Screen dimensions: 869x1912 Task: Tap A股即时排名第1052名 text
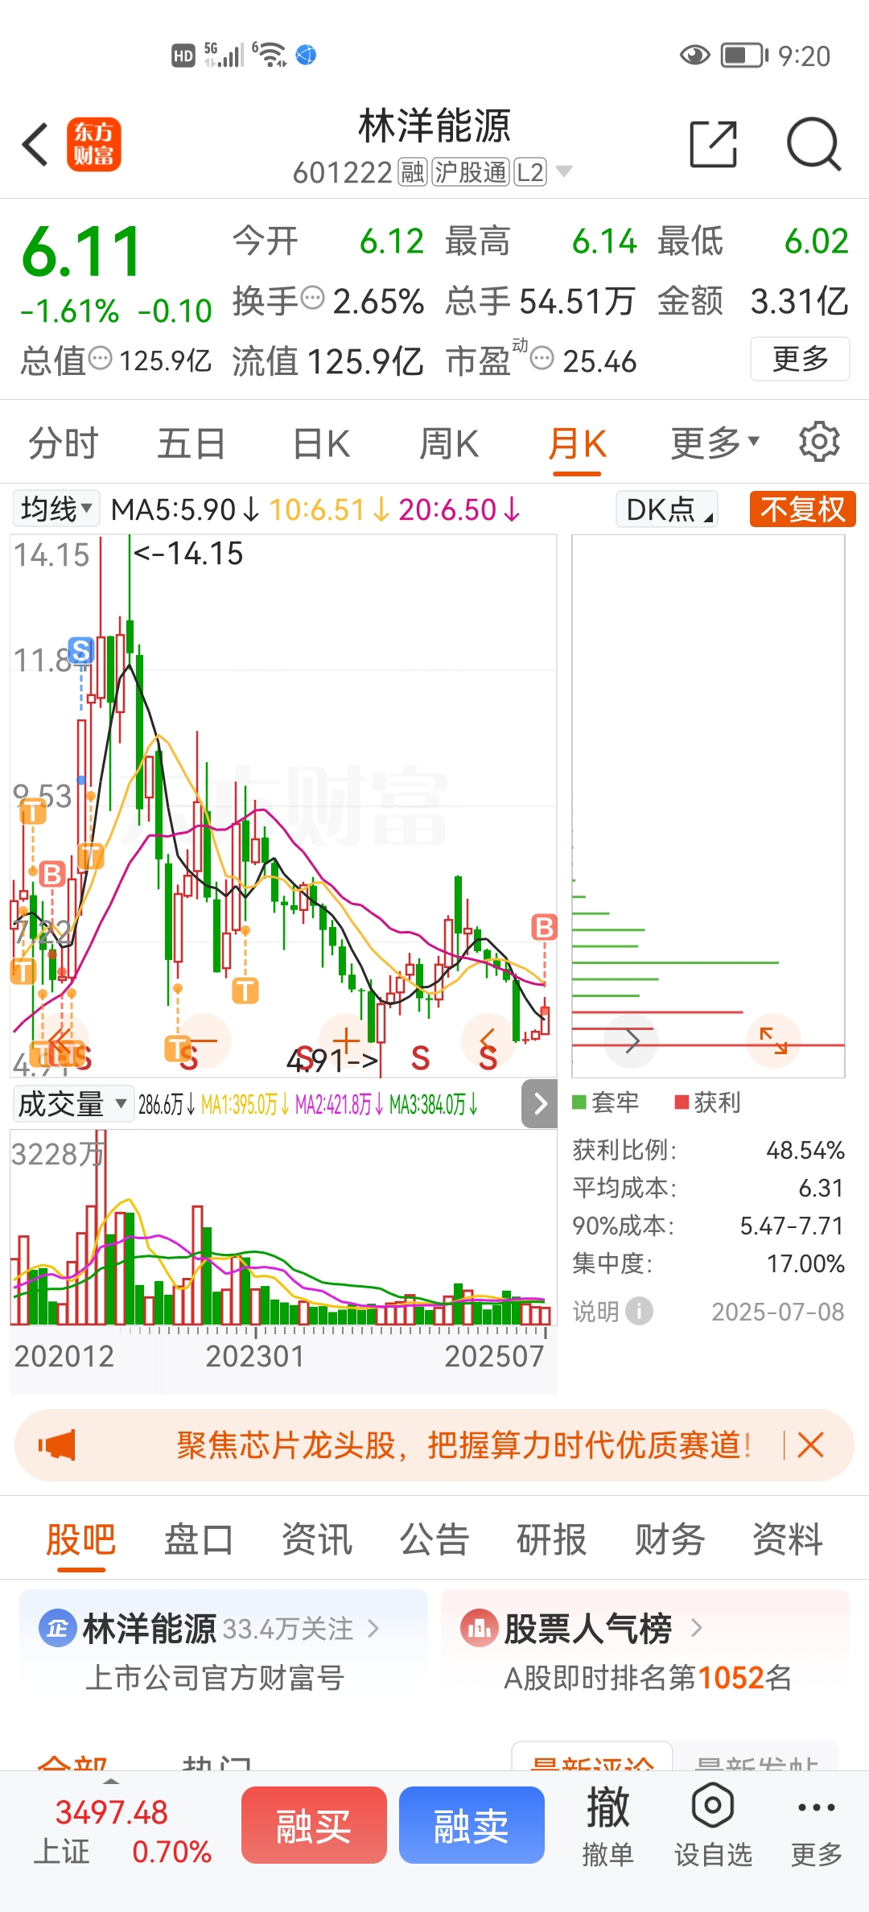coord(648,1679)
